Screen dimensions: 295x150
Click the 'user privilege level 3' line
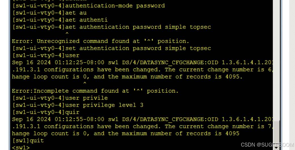pyautogui.click(x=78, y=105)
